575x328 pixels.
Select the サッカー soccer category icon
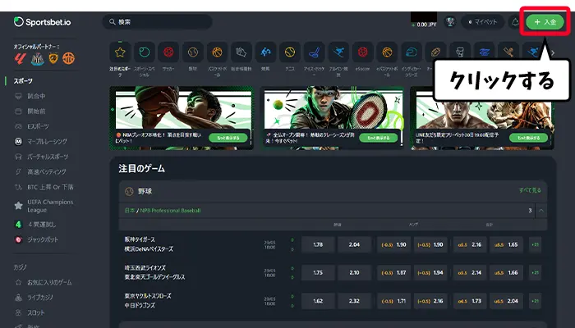click(x=168, y=52)
